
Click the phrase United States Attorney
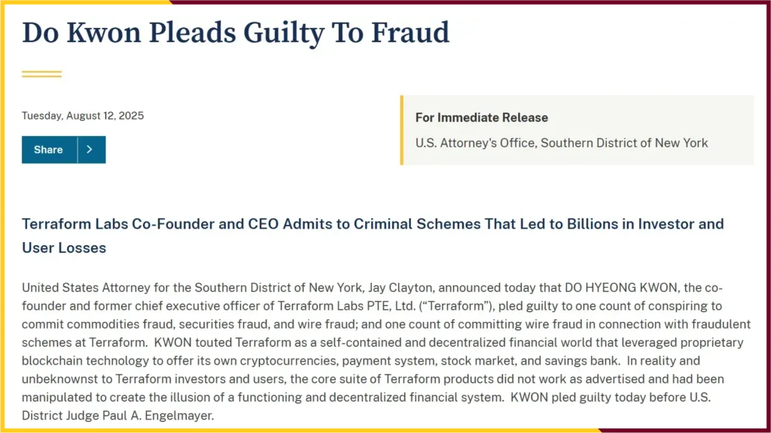(86, 288)
